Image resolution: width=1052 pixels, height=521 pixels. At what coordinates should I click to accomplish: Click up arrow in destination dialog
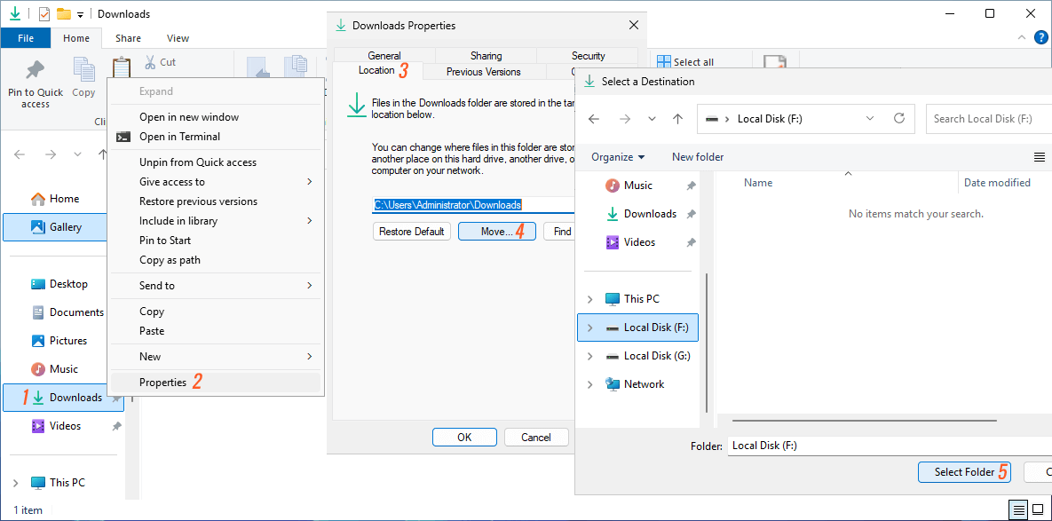pyautogui.click(x=678, y=119)
